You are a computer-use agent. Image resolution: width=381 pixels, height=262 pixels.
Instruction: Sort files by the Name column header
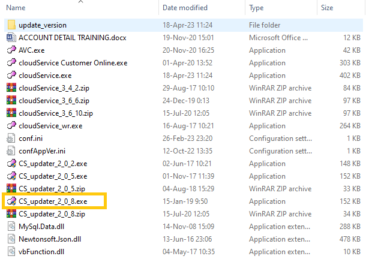click(x=16, y=8)
